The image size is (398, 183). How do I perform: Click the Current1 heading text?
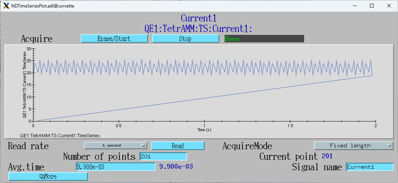click(x=199, y=18)
